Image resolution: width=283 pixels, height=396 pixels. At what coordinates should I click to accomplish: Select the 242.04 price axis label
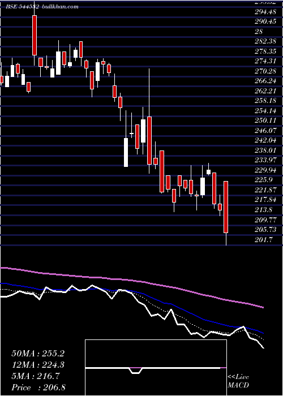[x=265, y=140]
